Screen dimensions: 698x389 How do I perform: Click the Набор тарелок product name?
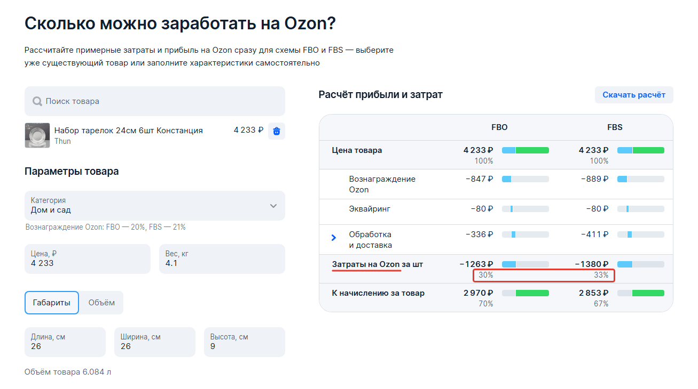[x=129, y=131]
